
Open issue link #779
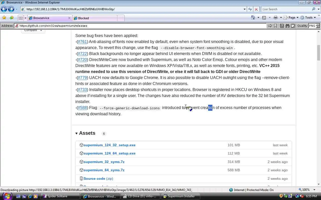pos(82,77)
